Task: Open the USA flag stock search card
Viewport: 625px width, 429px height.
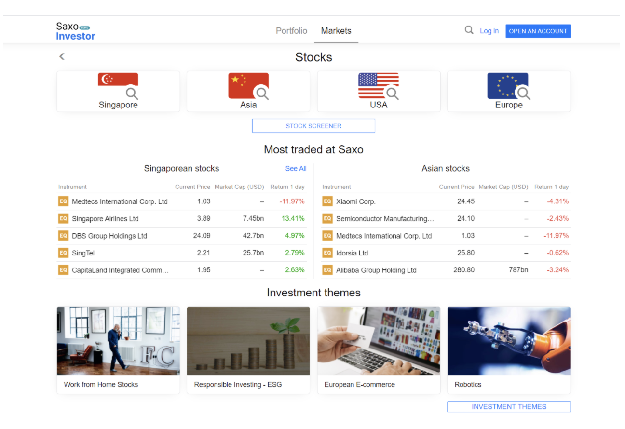Action: (x=379, y=92)
